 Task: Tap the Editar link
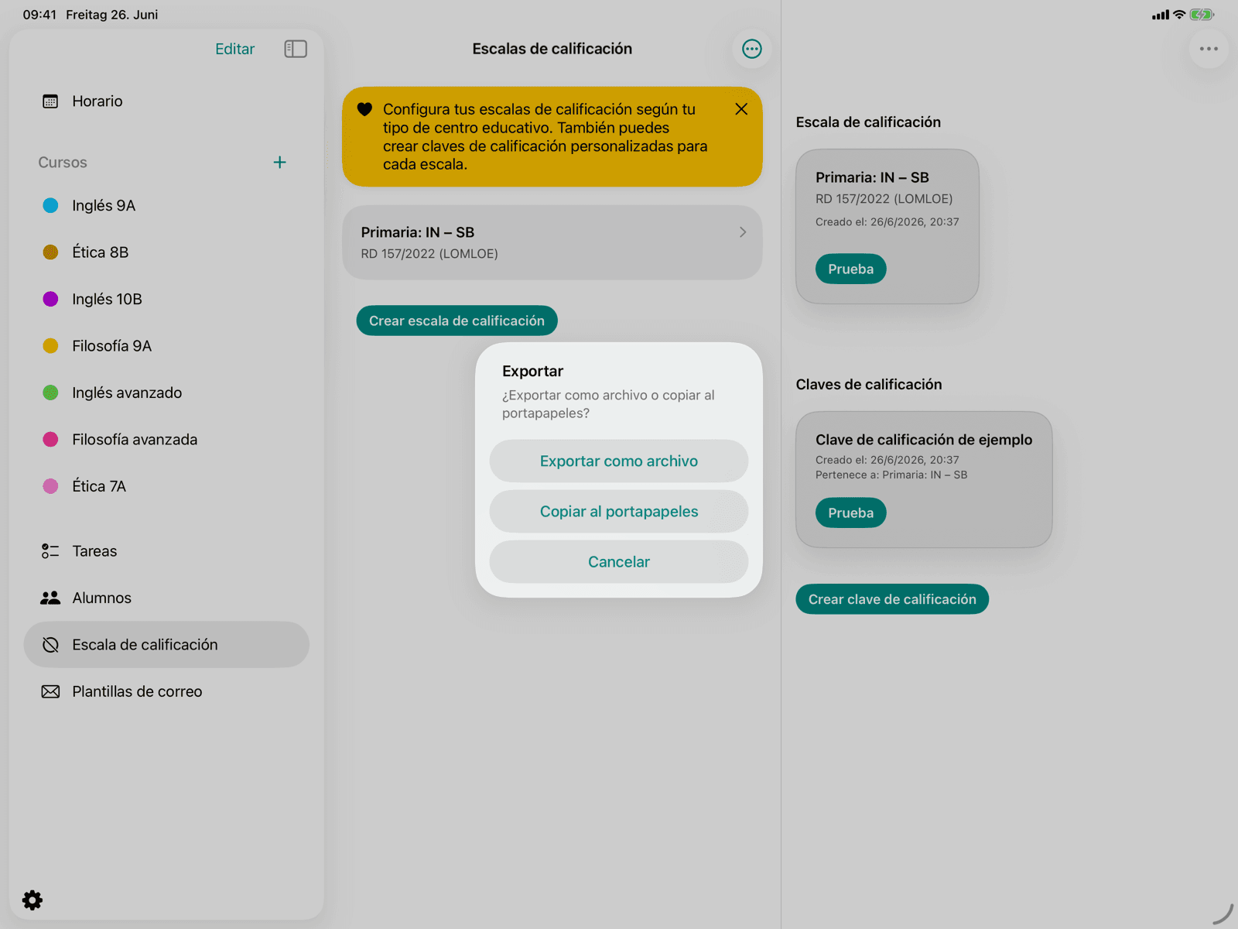(234, 49)
